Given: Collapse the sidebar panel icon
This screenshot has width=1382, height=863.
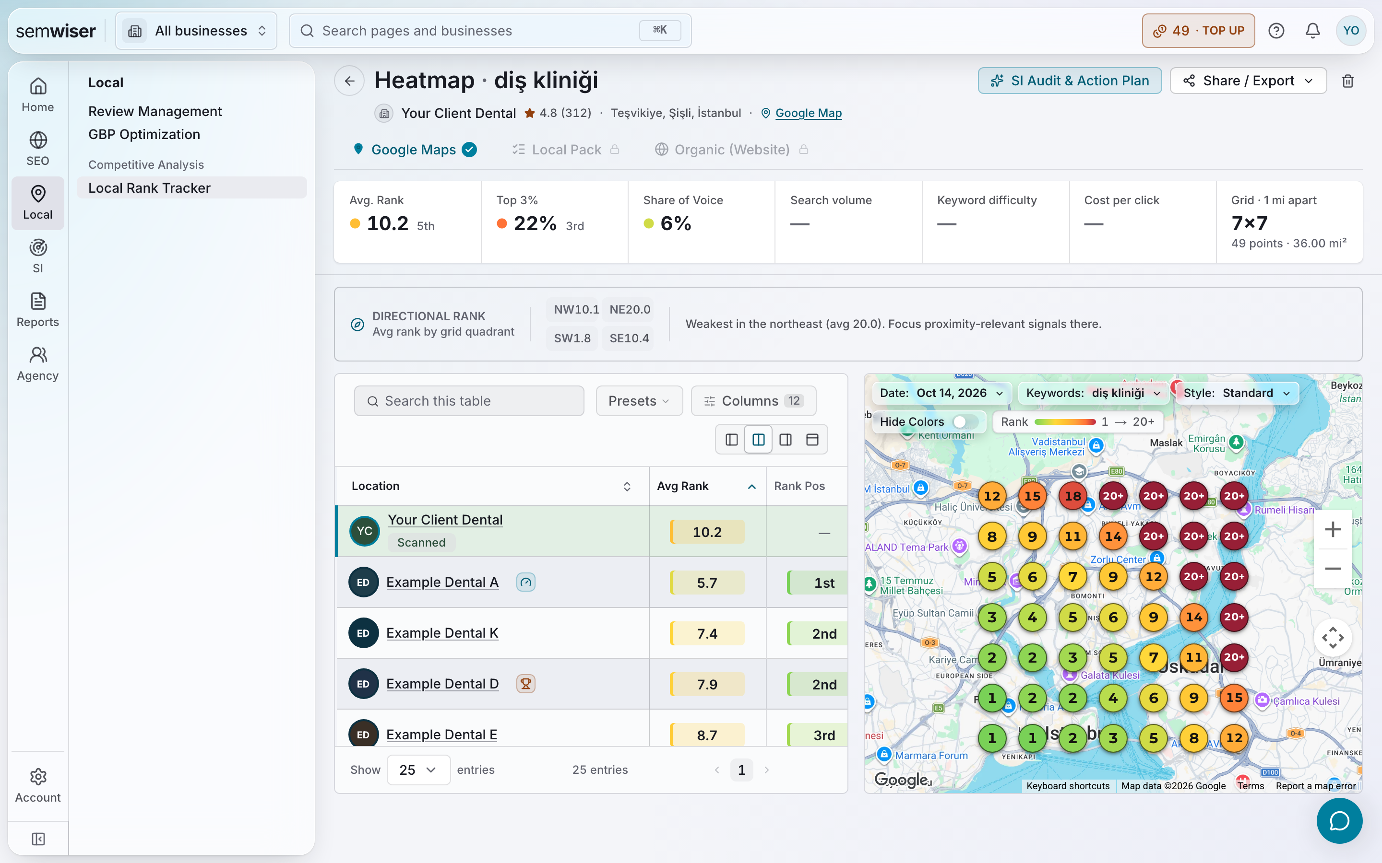Looking at the screenshot, I should tap(38, 839).
